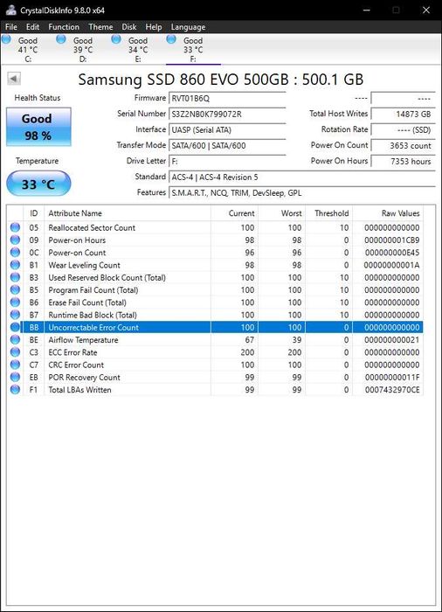The height and width of the screenshot is (612, 442).
Task: Click the Interface field UASP (Serial ATA)
Action: point(227,129)
